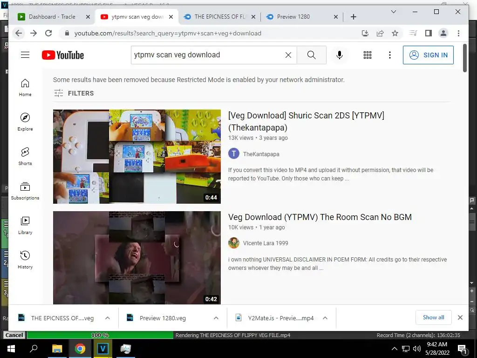Open the Subscriptions sidebar item
477x358 pixels.
pos(25,191)
